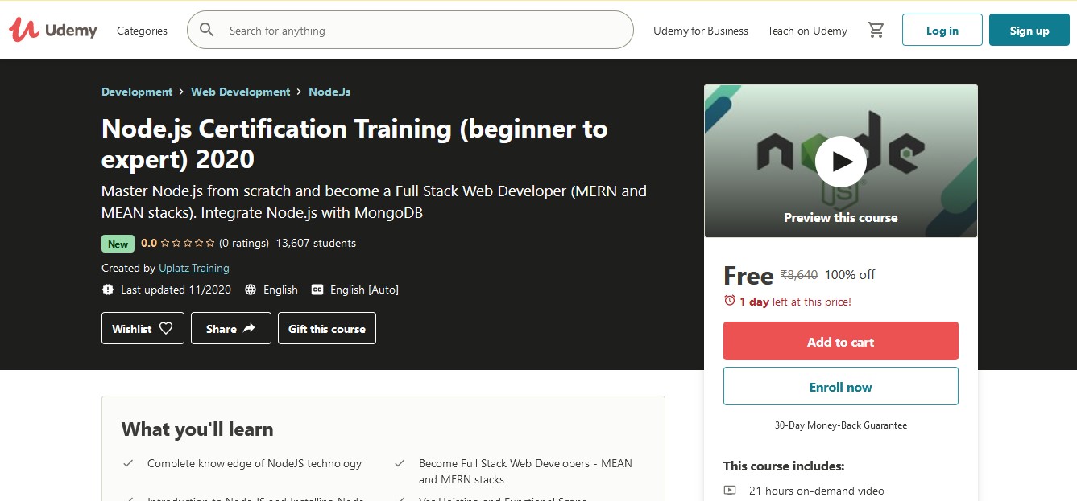Open the shopping cart icon

pos(876,30)
